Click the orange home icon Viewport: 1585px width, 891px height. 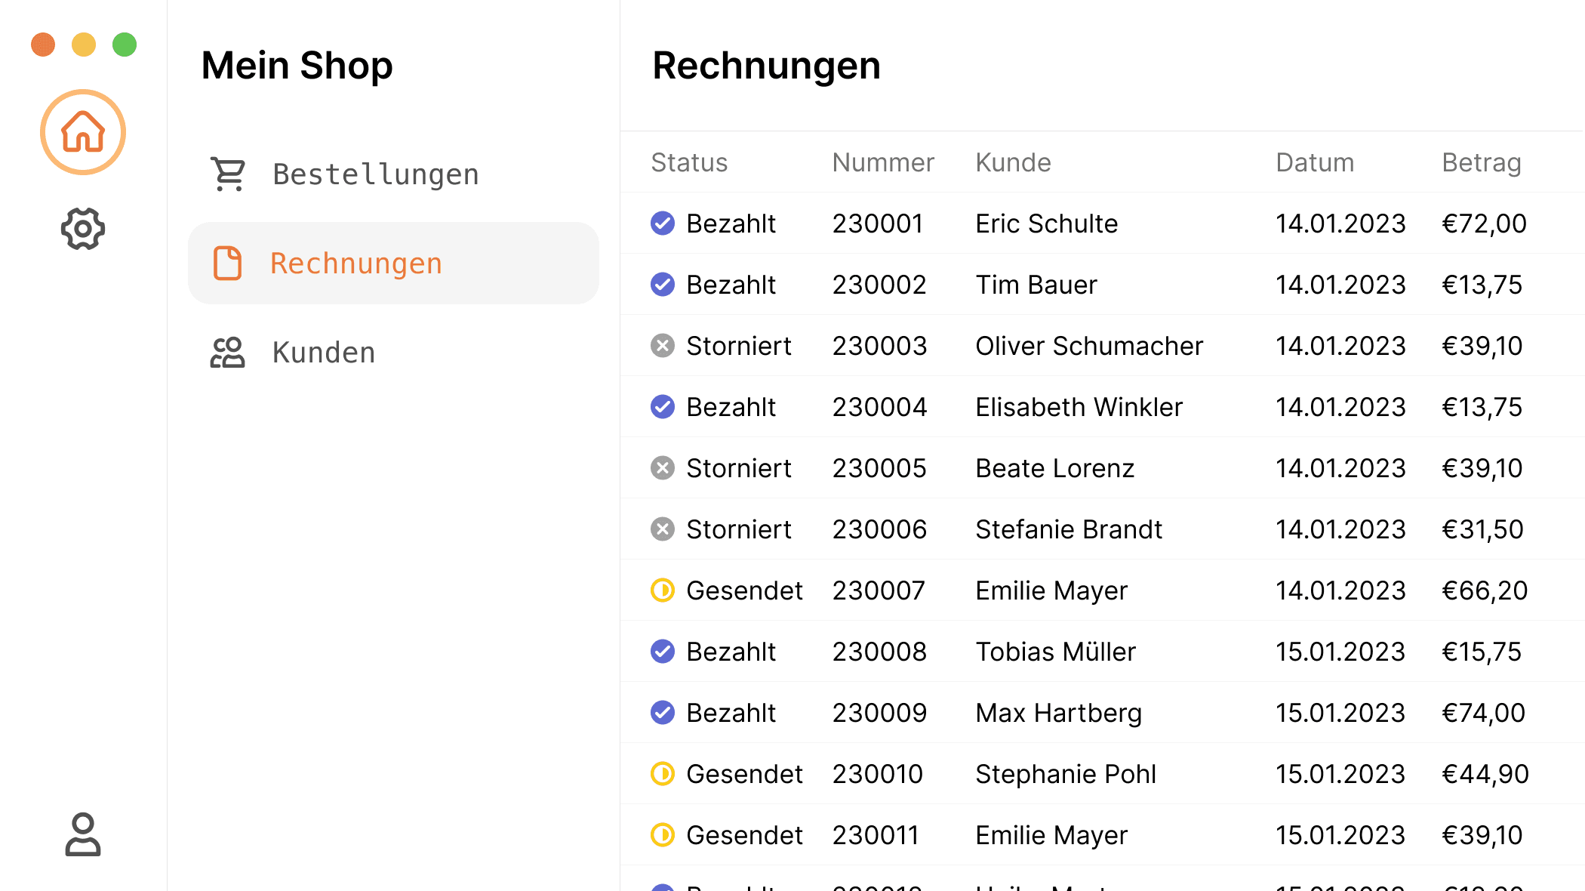pos(83,132)
